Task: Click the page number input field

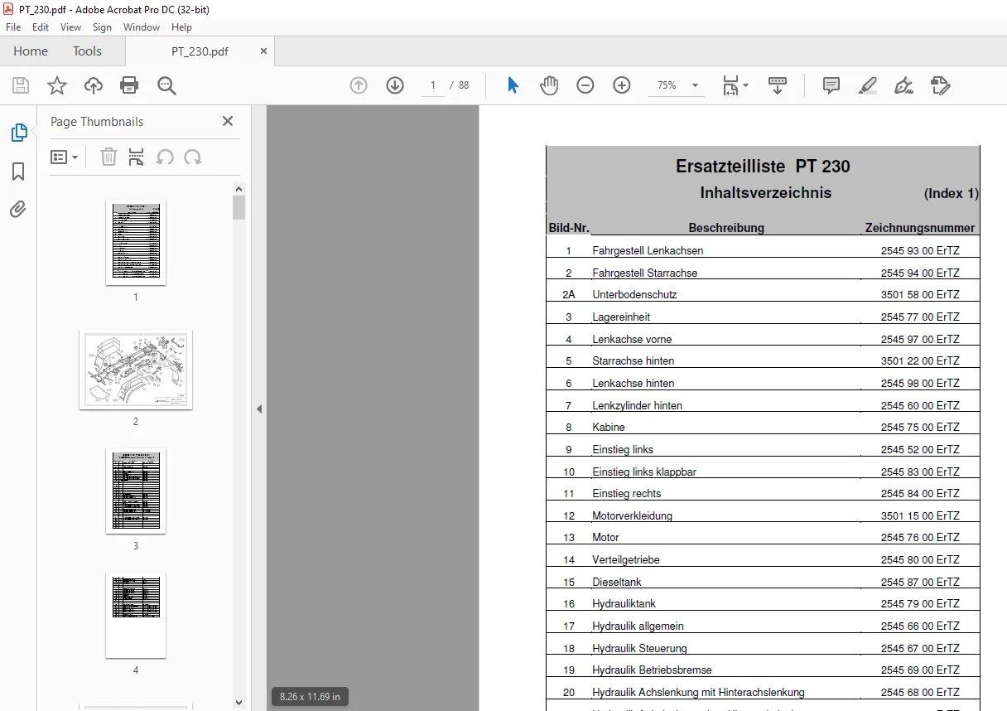Action: pos(433,85)
